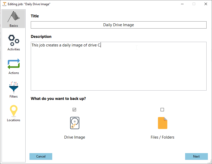This screenshot has width=212, height=164.
Task: Enable the Files / Folders checkbox
Action: (162, 110)
